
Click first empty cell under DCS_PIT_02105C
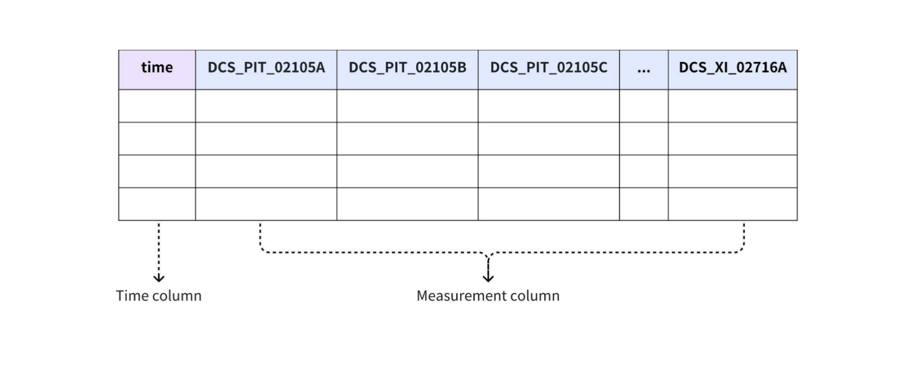click(x=548, y=106)
